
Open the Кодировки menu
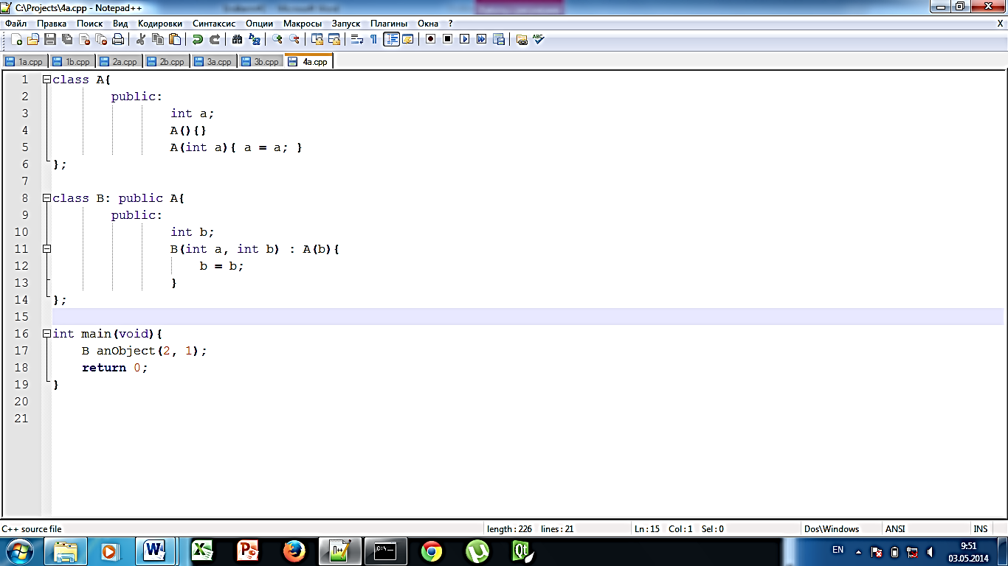(x=160, y=24)
